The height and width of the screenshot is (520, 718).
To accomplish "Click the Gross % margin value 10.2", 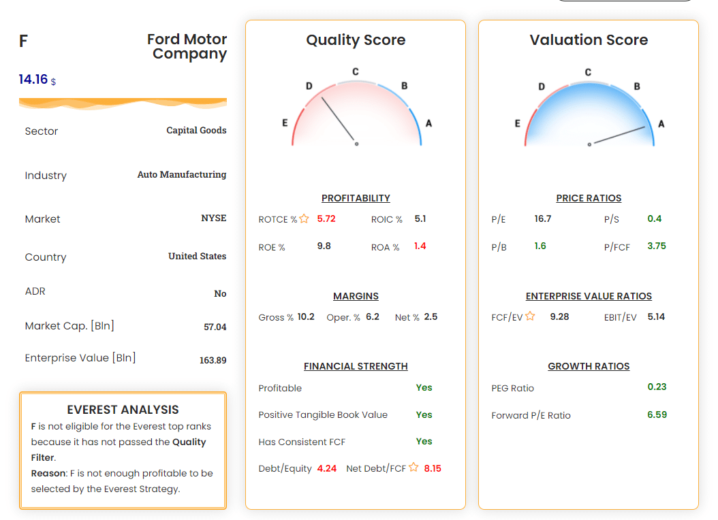I will pyautogui.click(x=306, y=316).
